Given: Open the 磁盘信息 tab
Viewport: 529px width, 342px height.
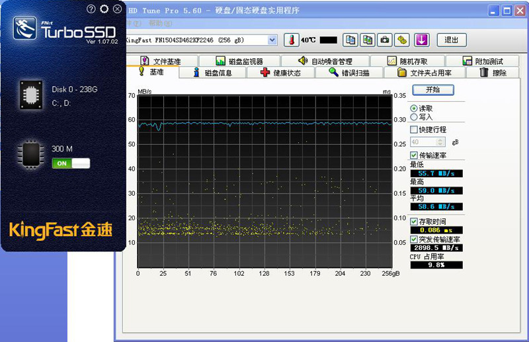Looking at the screenshot, I should pos(213,73).
